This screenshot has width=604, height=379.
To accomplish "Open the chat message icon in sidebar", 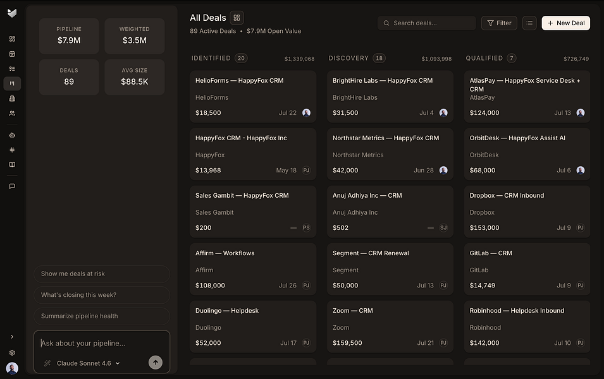I will [12, 186].
